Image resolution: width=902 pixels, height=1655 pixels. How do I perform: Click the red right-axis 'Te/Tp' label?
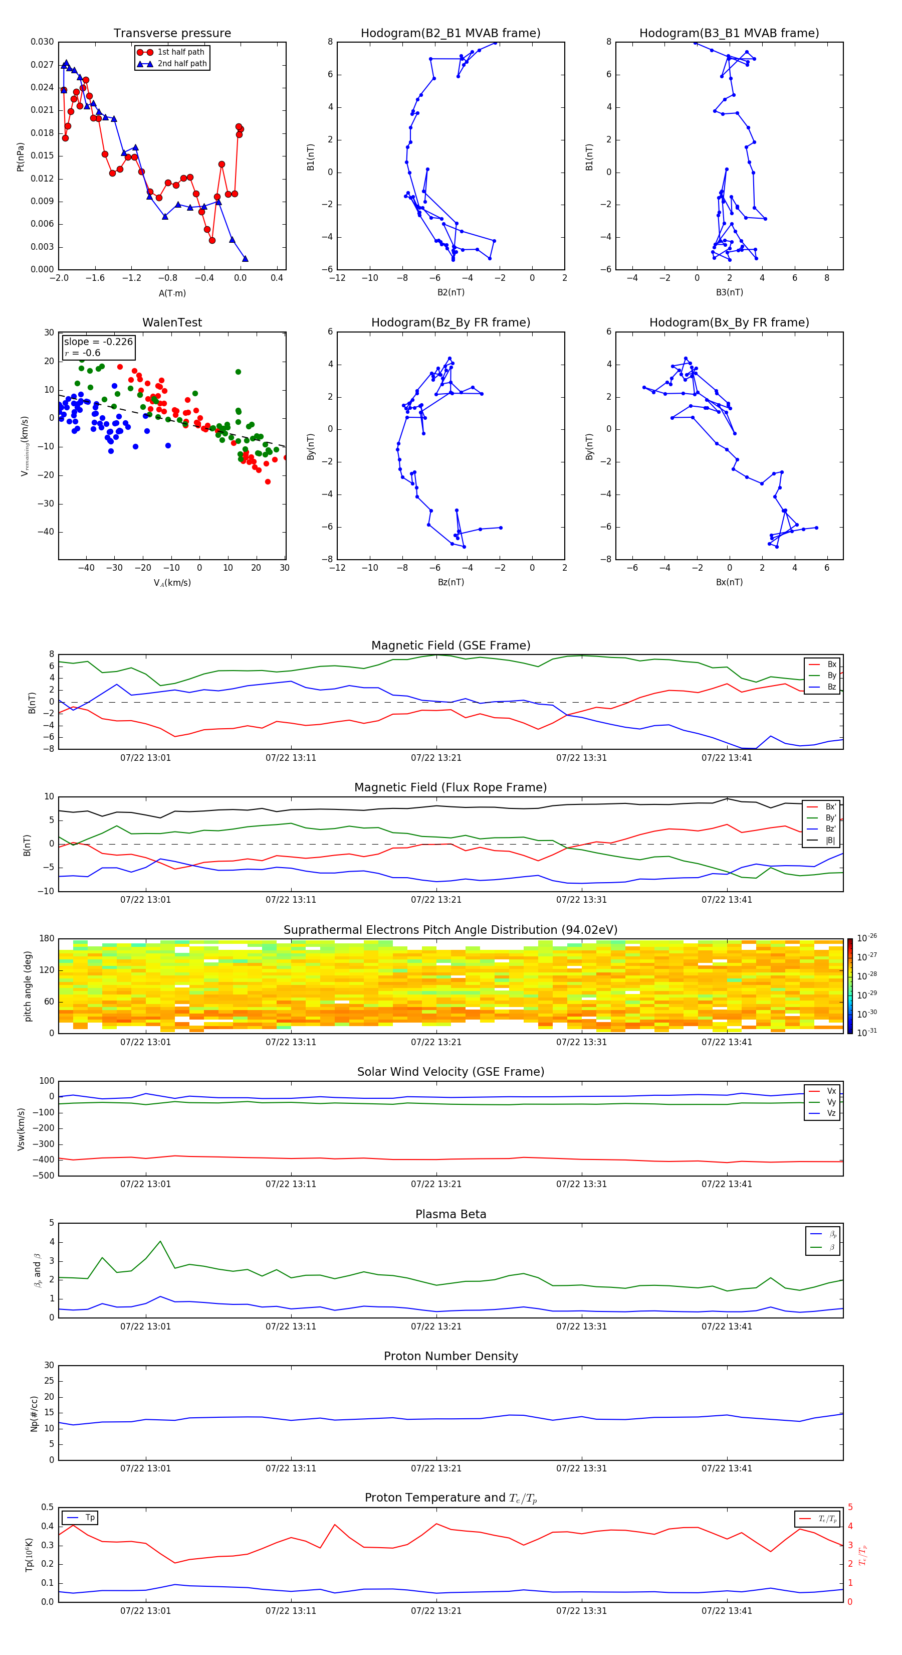(x=863, y=1555)
